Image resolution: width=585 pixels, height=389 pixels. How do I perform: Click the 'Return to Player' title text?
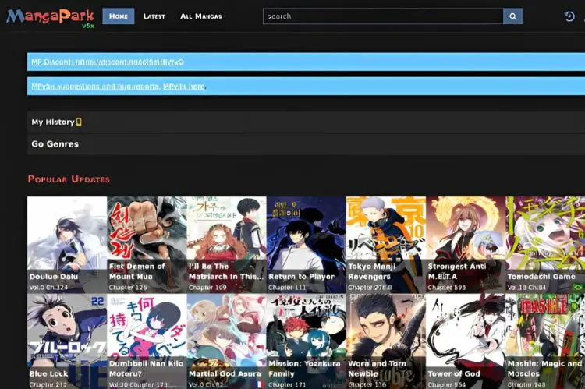[x=301, y=277]
